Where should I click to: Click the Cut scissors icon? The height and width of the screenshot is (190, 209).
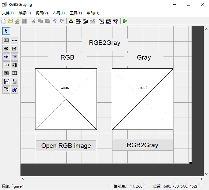tap(33, 21)
